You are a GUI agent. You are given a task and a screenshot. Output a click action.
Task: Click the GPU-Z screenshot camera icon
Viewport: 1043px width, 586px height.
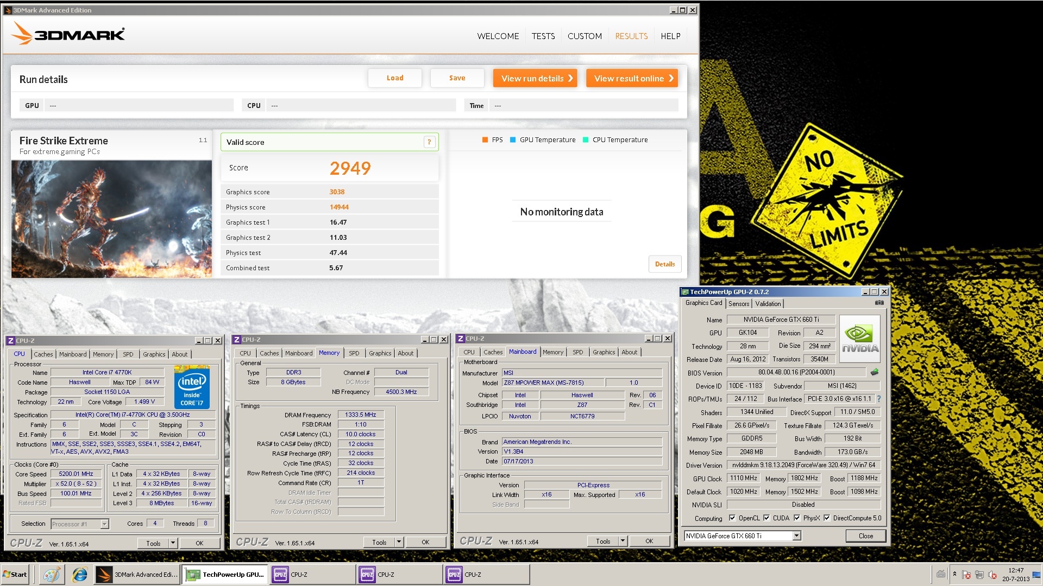[879, 303]
